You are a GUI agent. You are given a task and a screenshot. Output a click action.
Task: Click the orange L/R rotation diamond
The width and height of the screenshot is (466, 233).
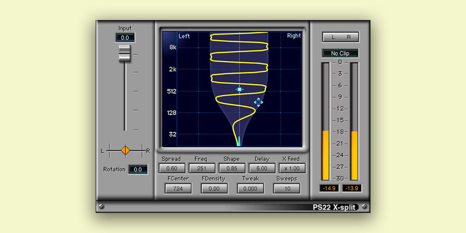pyautogui.click(x=125, y=151)
